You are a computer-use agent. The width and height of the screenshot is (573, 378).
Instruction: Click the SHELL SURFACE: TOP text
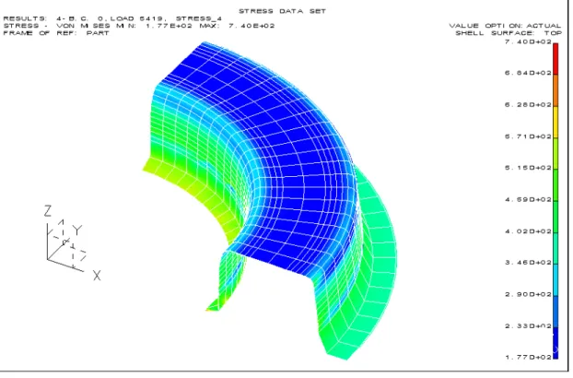(509, 33)
